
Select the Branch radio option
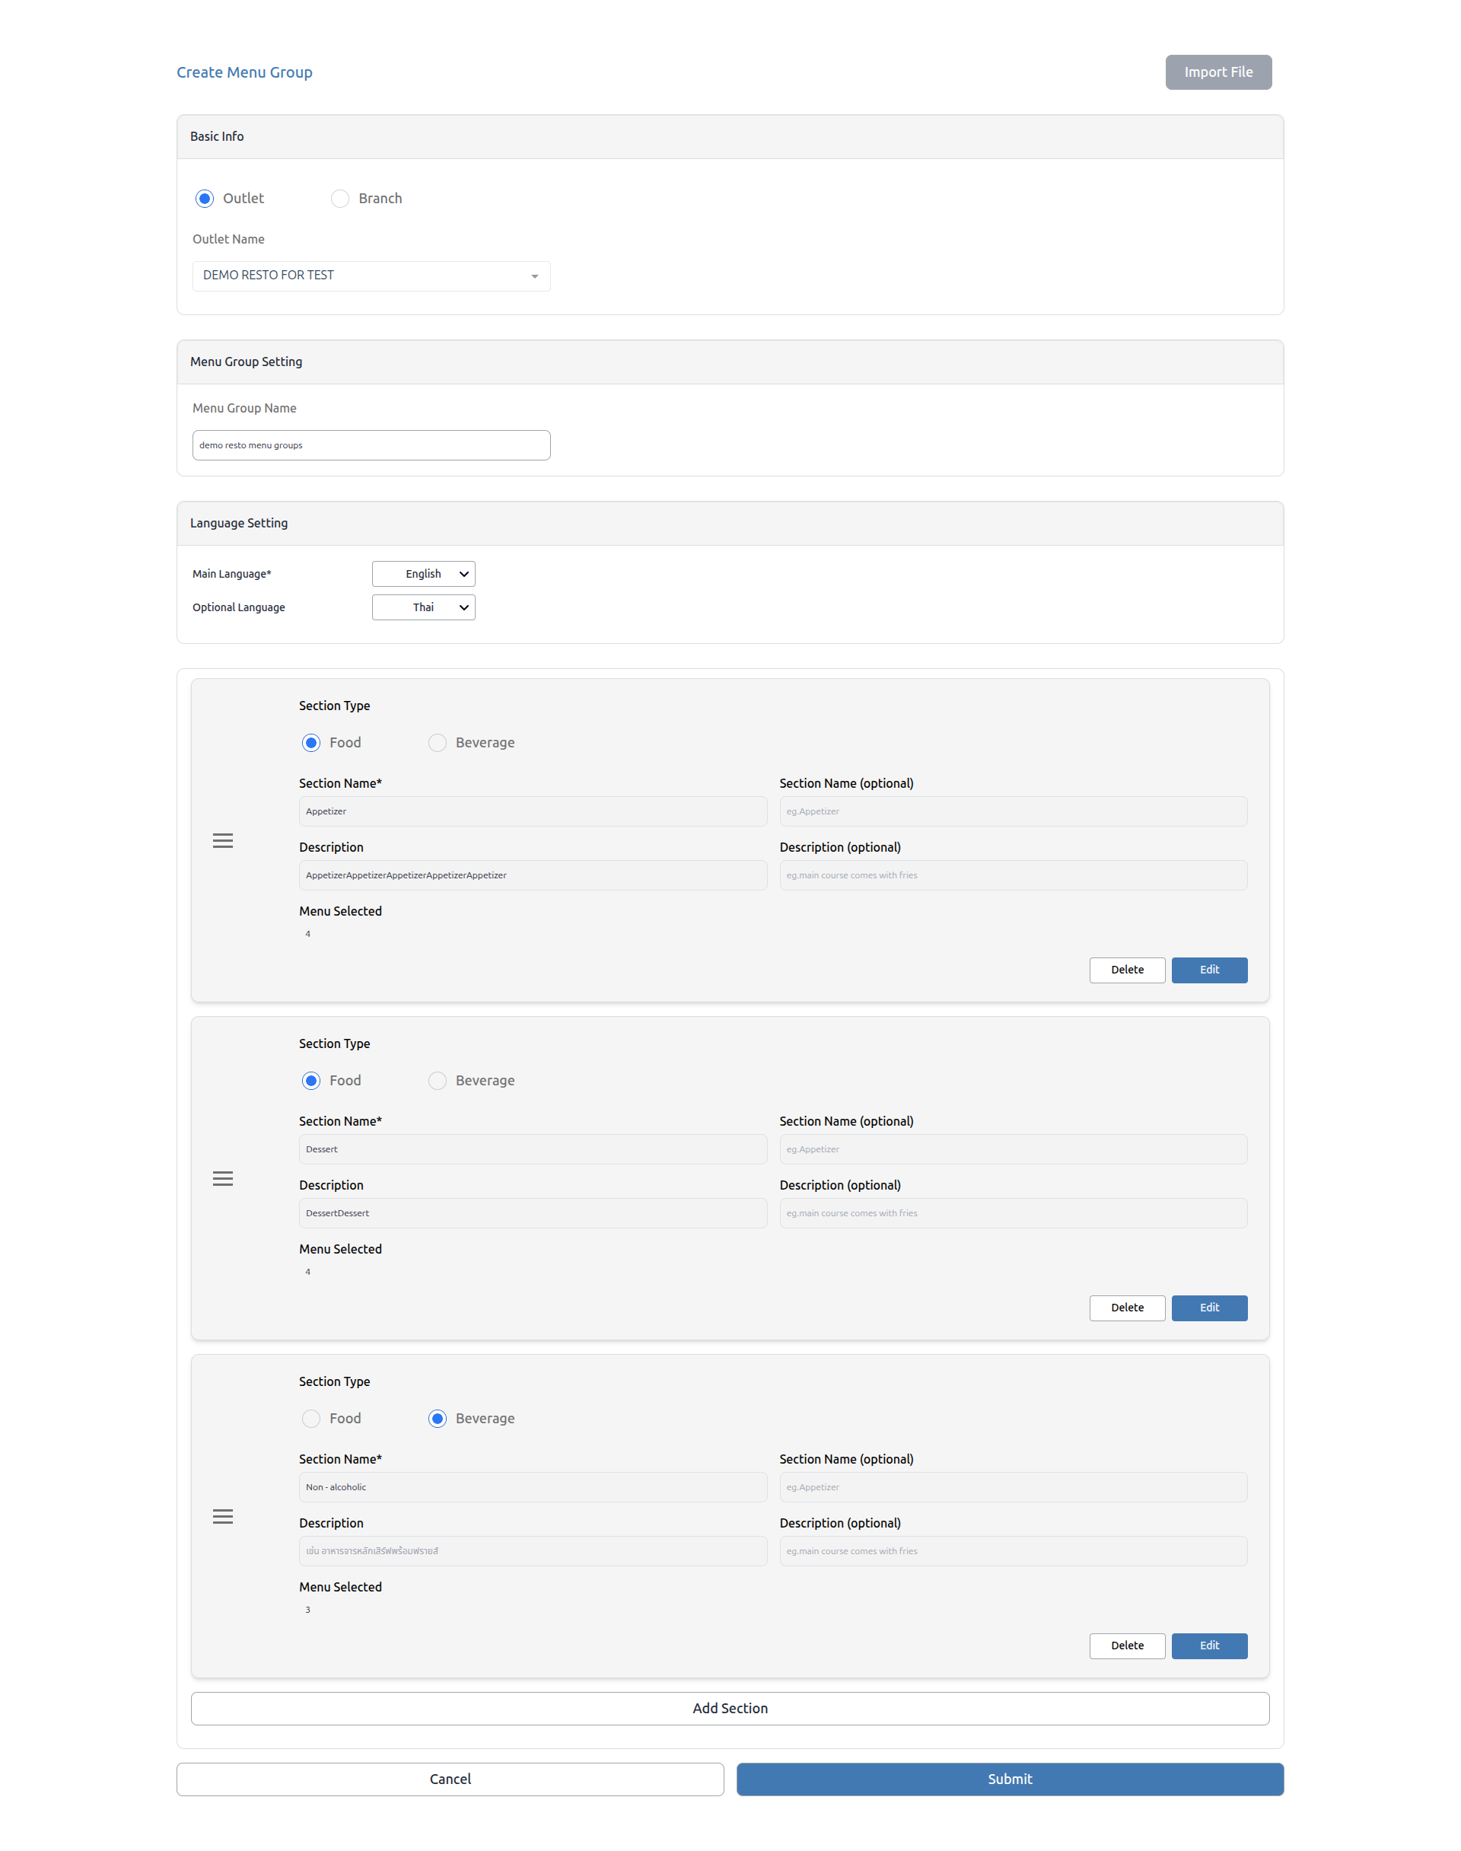[x=339, y=199]
